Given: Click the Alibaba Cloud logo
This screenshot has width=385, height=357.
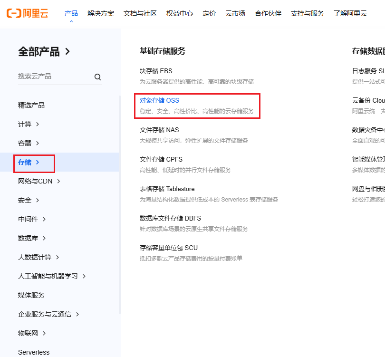Looking at the screenshot, I should point(27,13).
